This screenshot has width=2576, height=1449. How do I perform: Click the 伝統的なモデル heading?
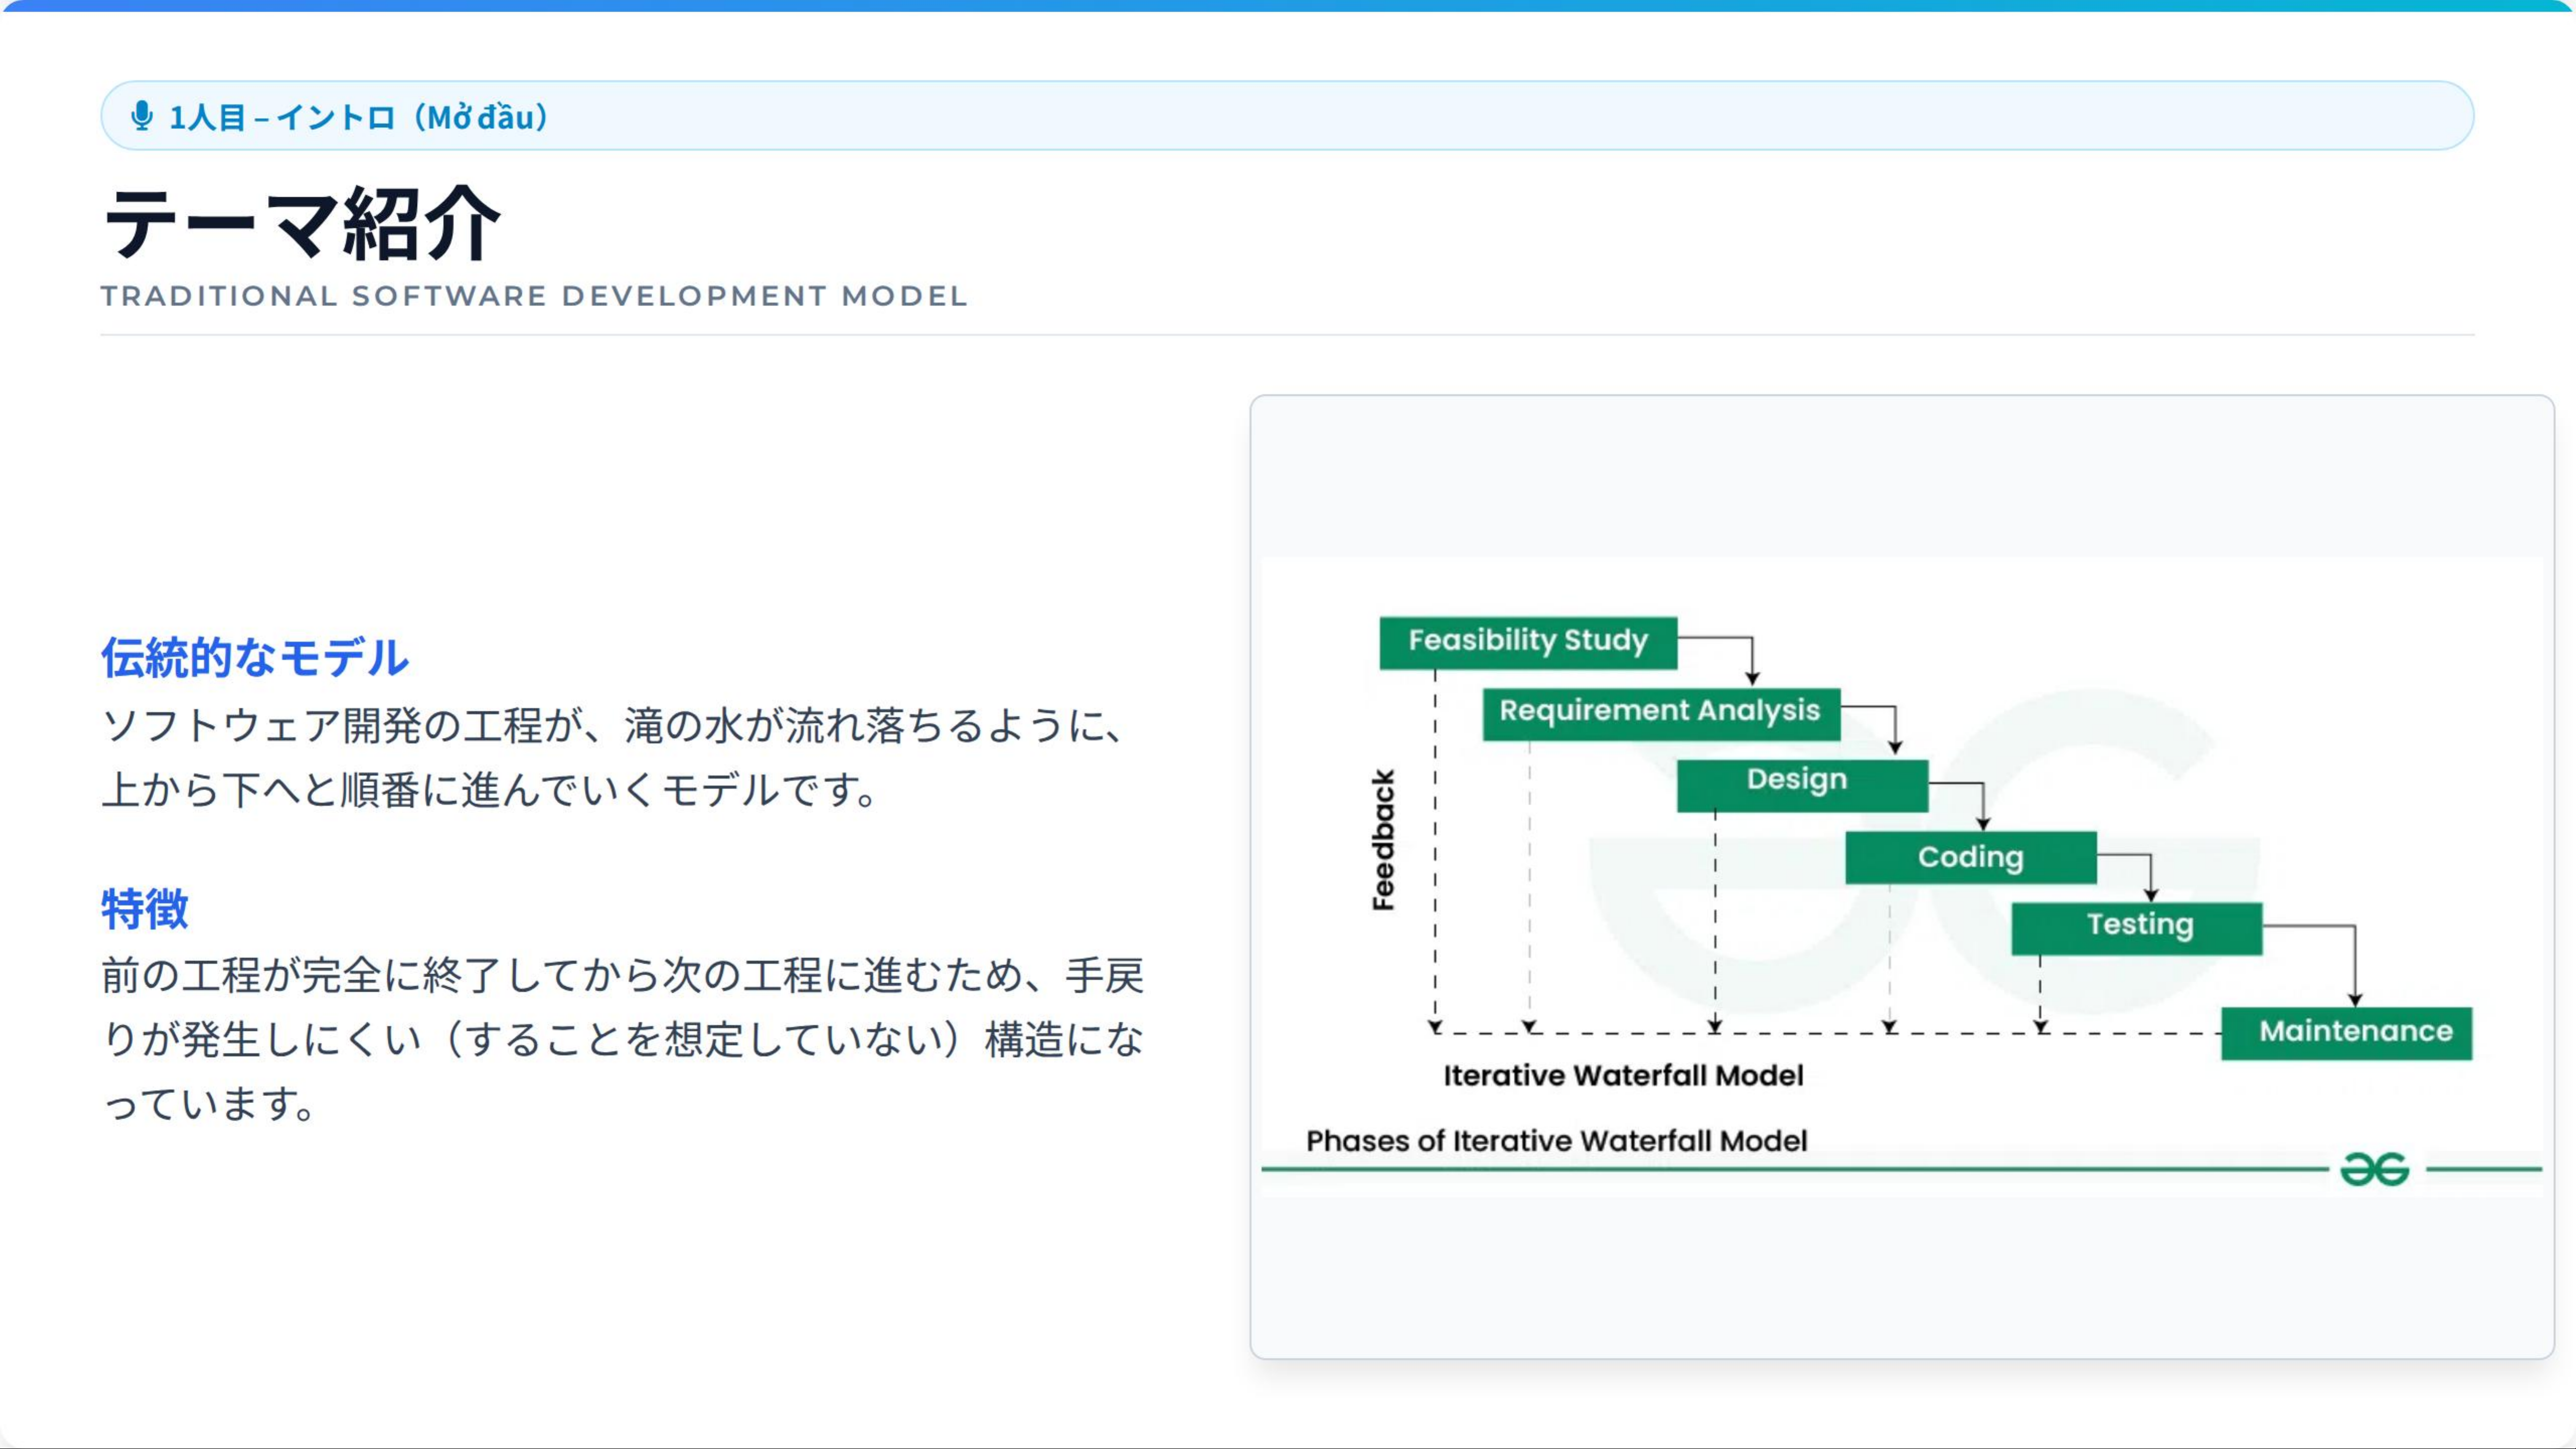coord(255,658)
